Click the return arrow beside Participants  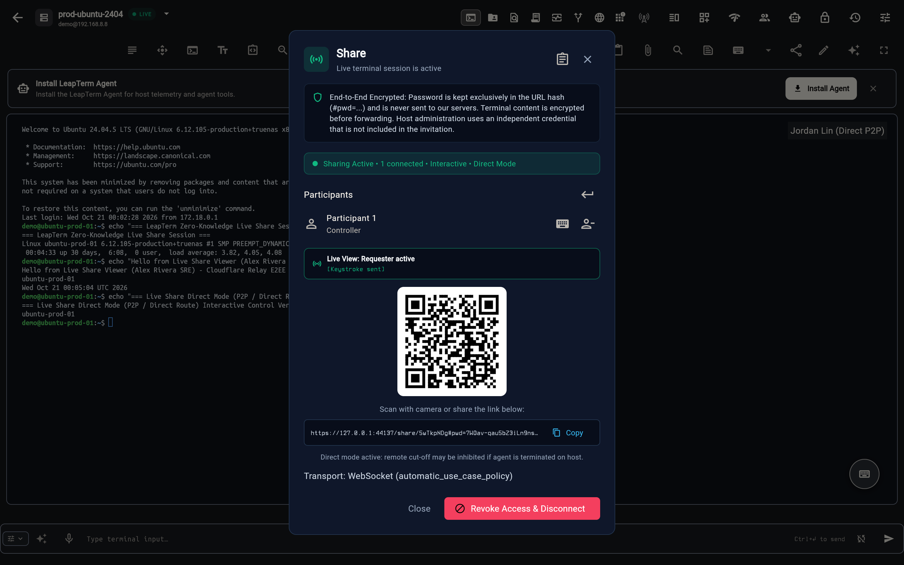click(587, 194)
